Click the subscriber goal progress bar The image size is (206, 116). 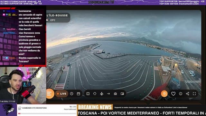pos(47,113)
